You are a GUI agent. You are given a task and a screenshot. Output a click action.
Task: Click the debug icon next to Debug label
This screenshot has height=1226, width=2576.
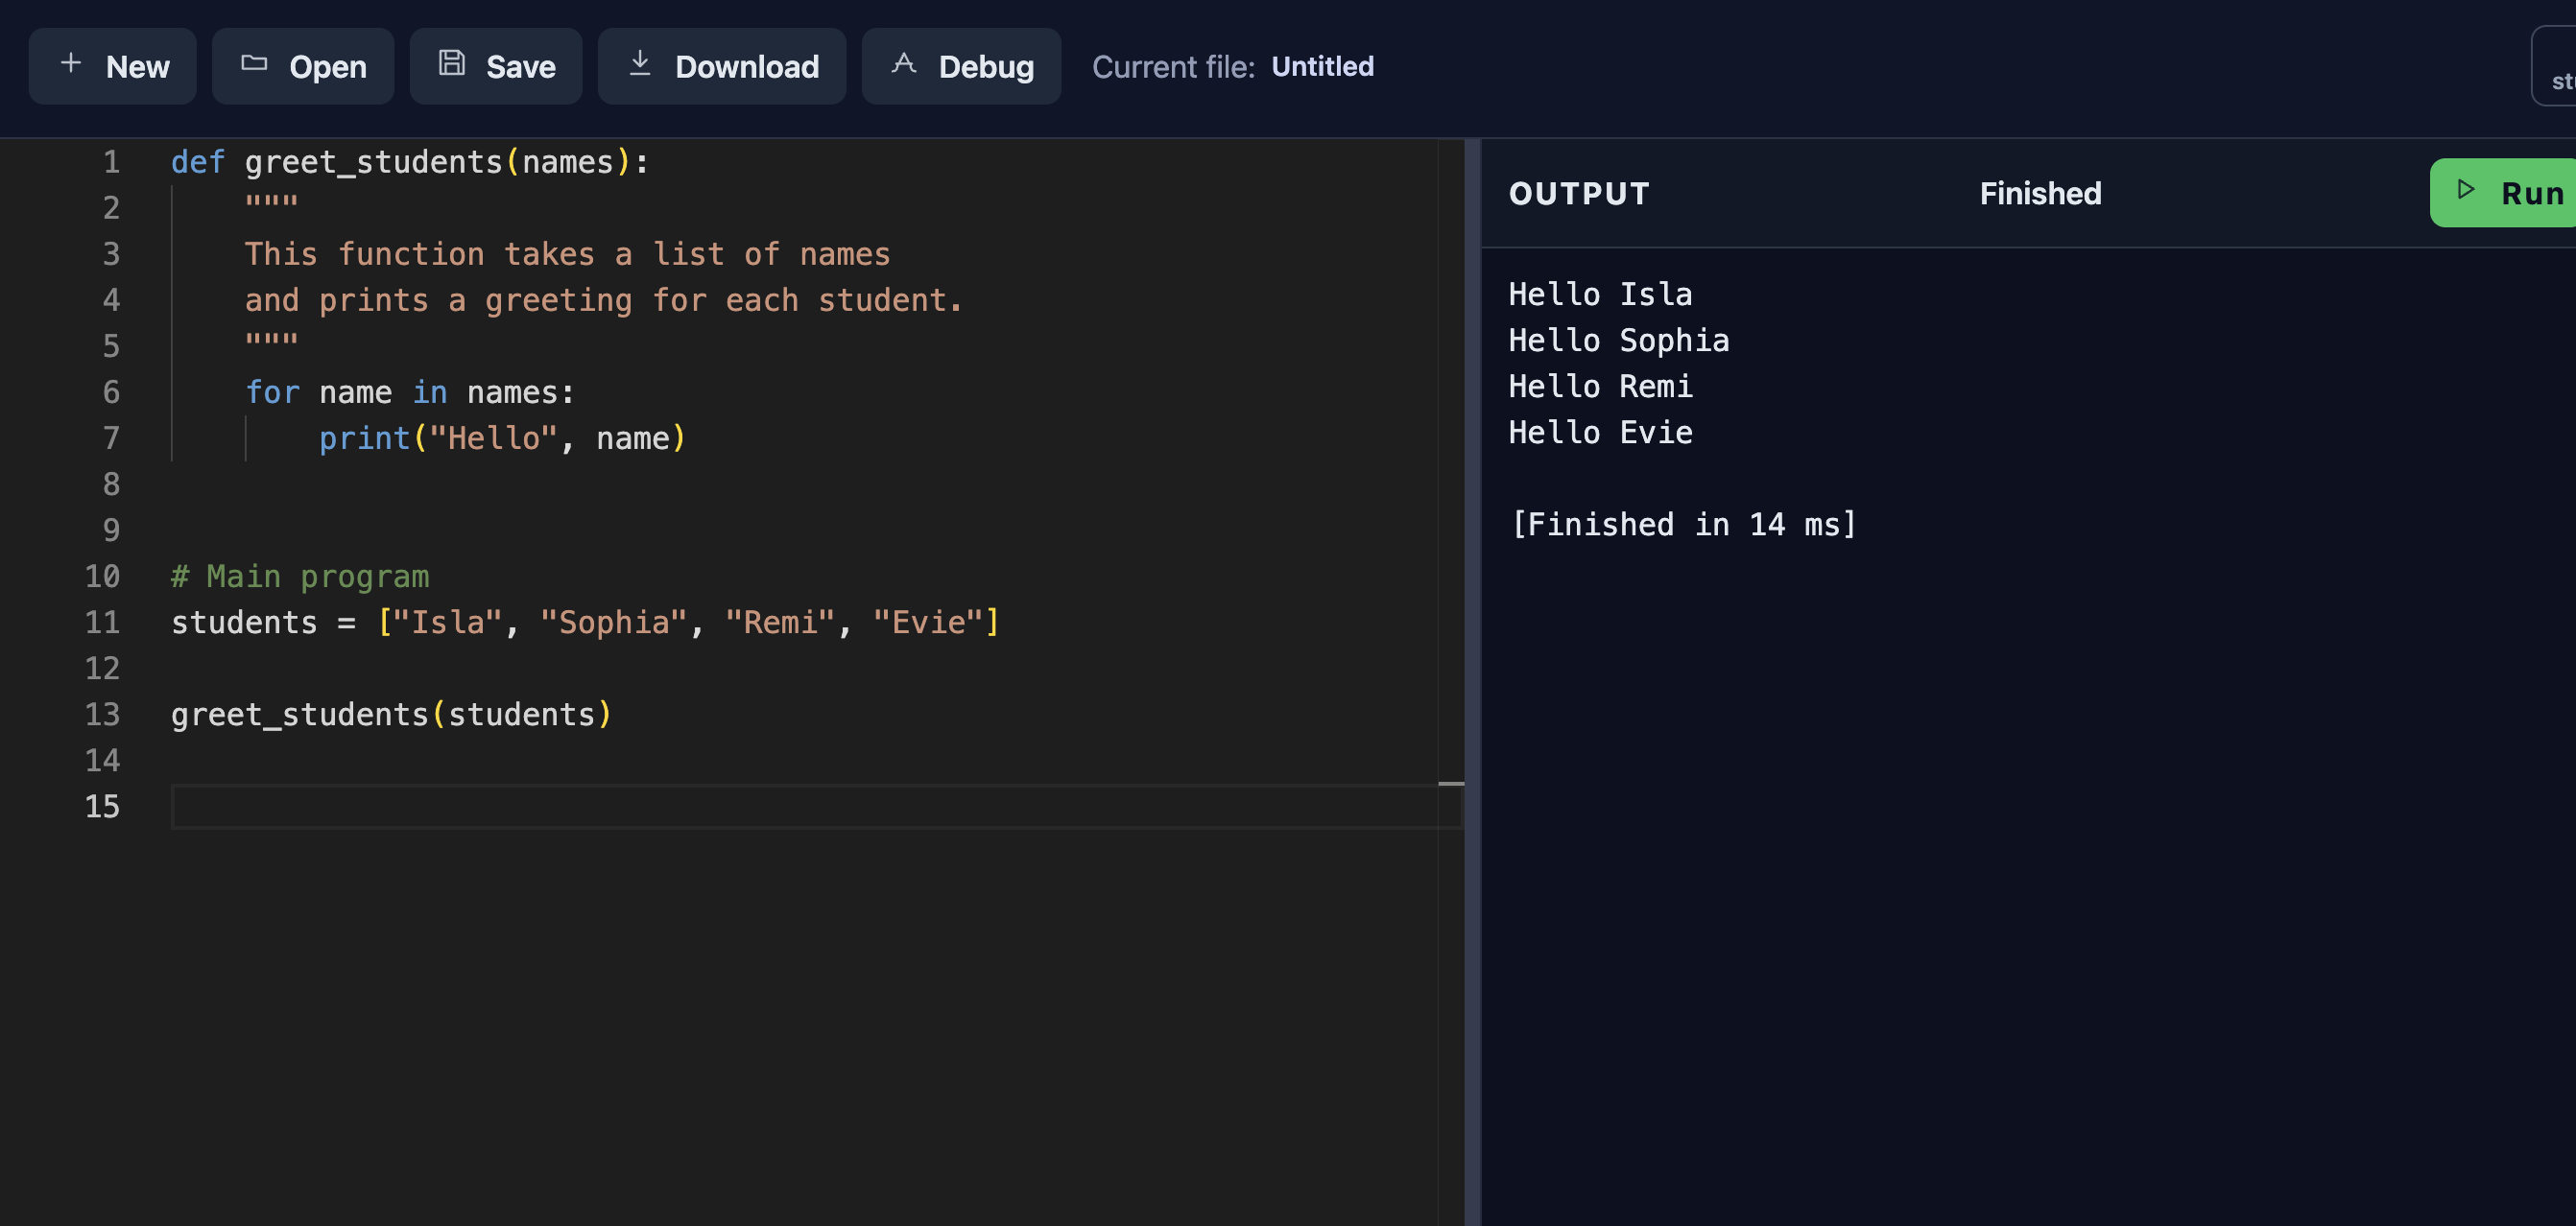pyautogui.click(x=903, y=63)
